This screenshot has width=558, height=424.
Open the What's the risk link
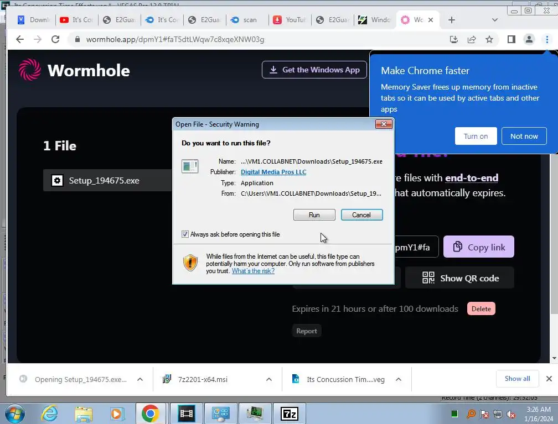(x=253, y=271)
